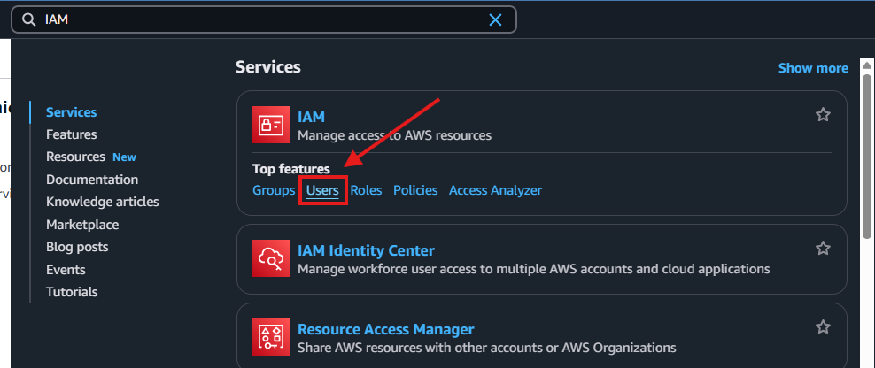Open the IAM service icon
The width and height of the screenshot is (875, 368).
tap(271, 125)
